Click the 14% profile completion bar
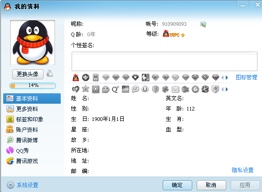Screen dimensions: 262x192 33,86
